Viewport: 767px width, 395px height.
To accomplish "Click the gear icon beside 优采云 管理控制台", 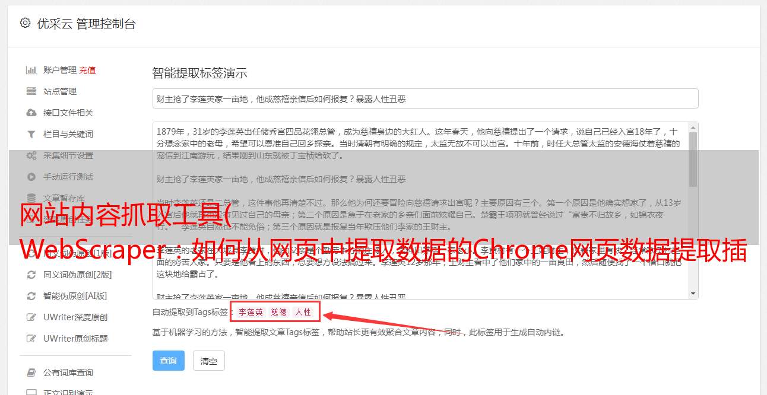I will (25, 23).
